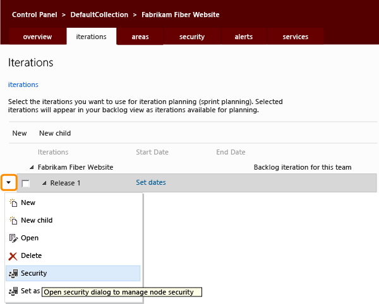Choose Open from the context menu

tap(73, 238)
